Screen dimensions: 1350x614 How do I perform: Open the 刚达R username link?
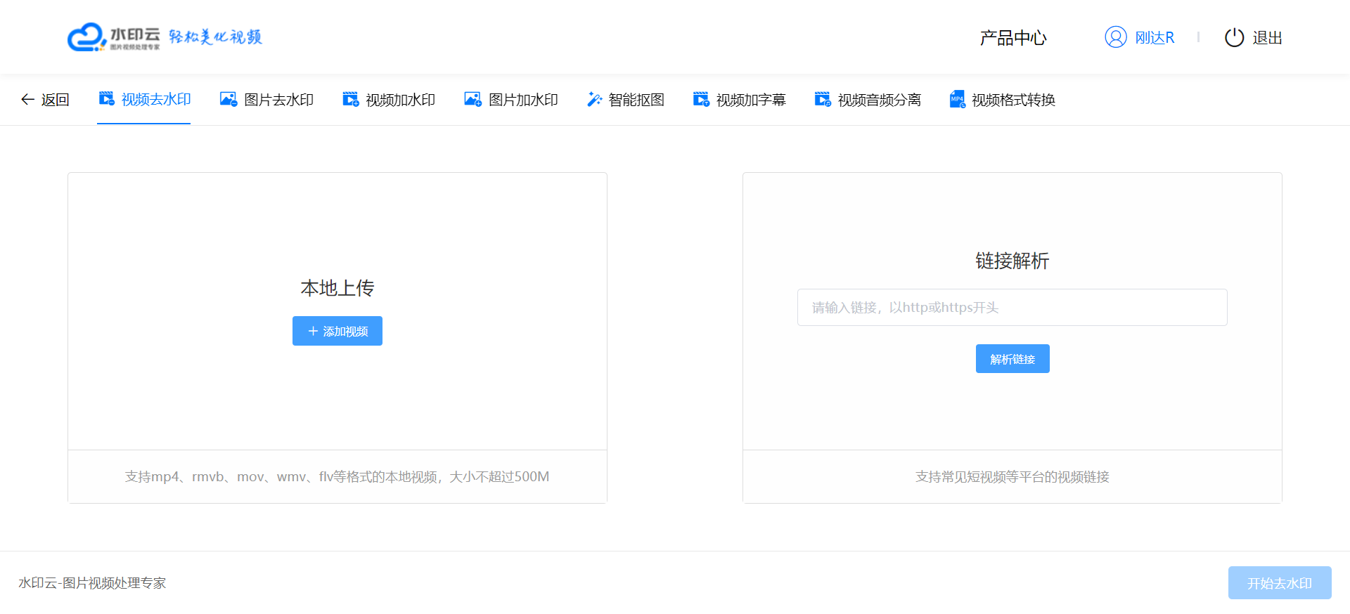pyautogui.click(x=1155, y=38)
